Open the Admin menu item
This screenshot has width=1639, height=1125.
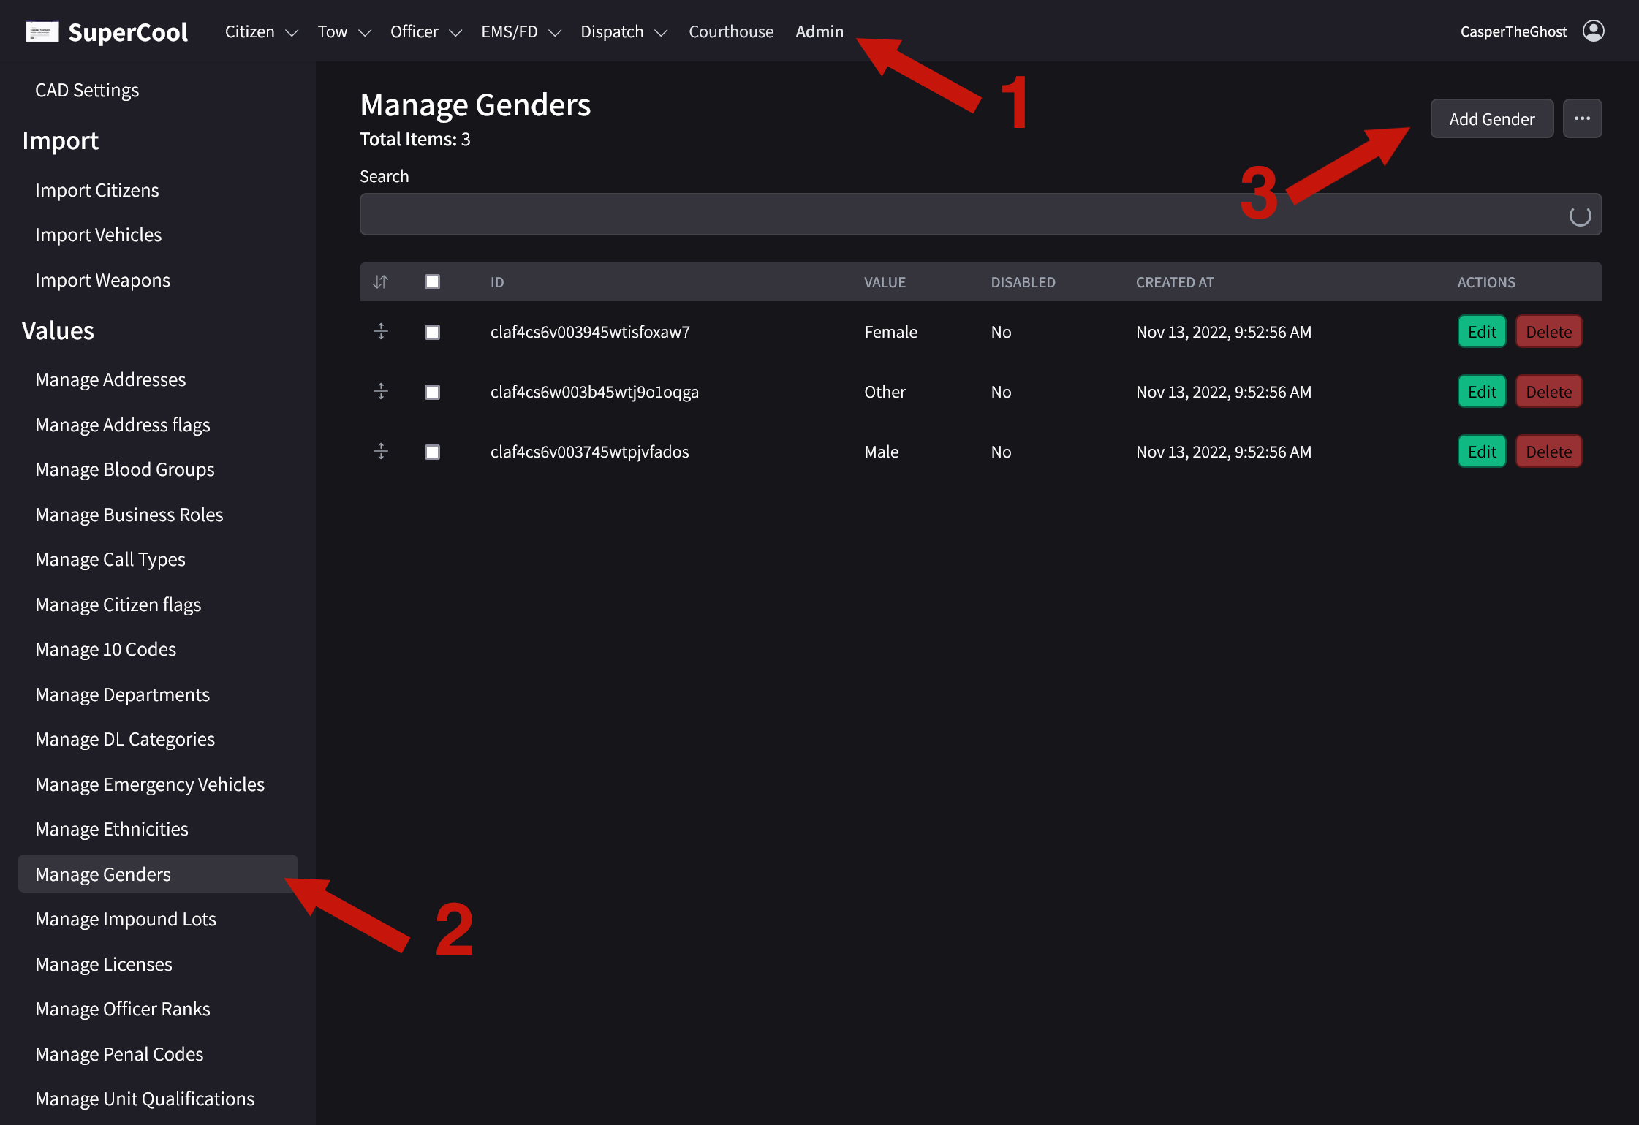click(x=819, y=31)
